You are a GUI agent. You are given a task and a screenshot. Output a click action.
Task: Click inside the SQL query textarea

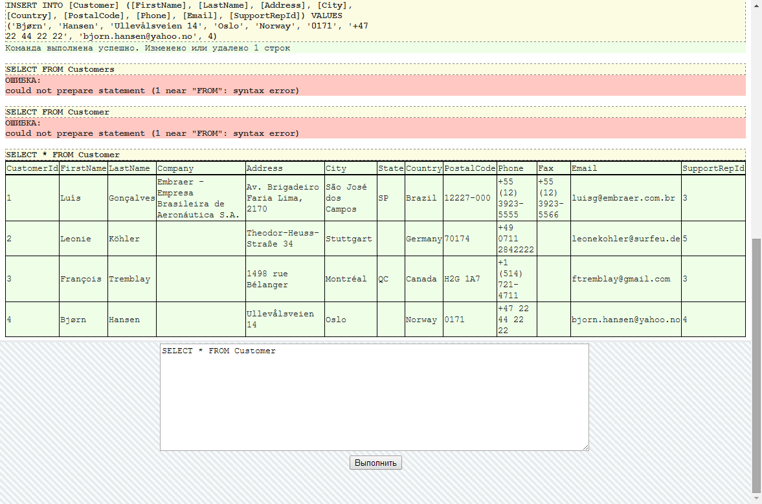coord(374,396)
